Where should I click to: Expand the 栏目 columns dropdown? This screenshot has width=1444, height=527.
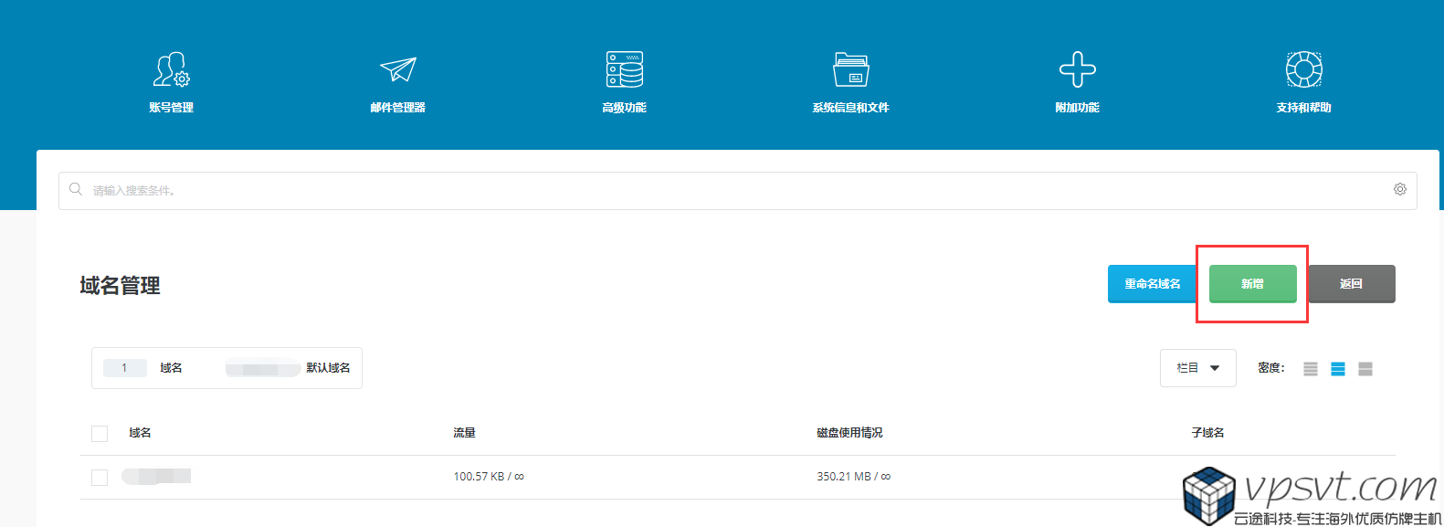coord(1197,368)
